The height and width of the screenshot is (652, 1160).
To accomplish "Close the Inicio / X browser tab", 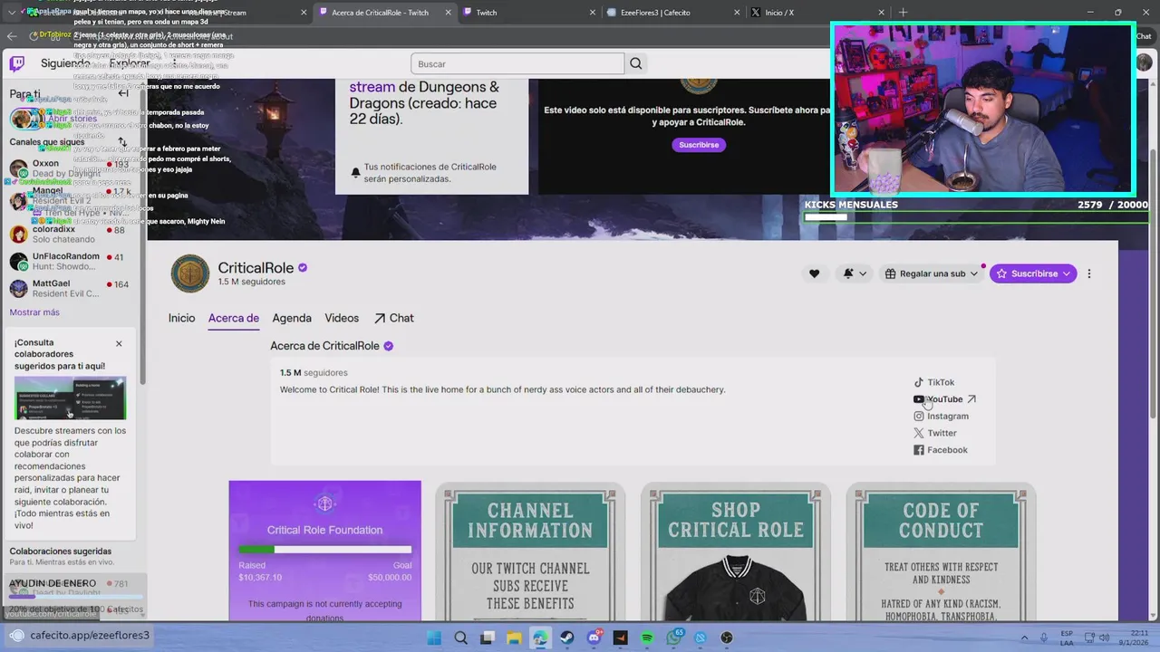I will click(880, 13).
